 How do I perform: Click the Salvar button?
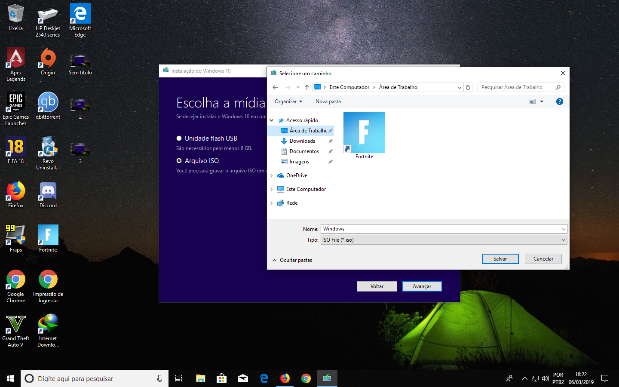pyautogui.click(x=500, y=259)
